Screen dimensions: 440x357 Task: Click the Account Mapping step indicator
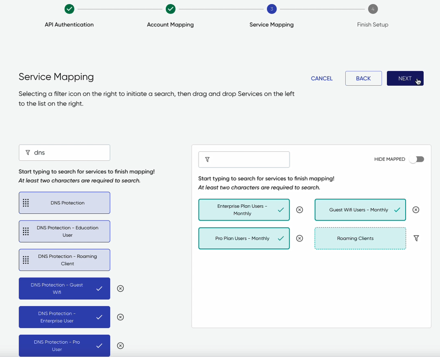click(170, 9)
